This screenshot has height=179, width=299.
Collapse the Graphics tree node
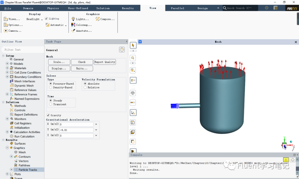(7, 148)
